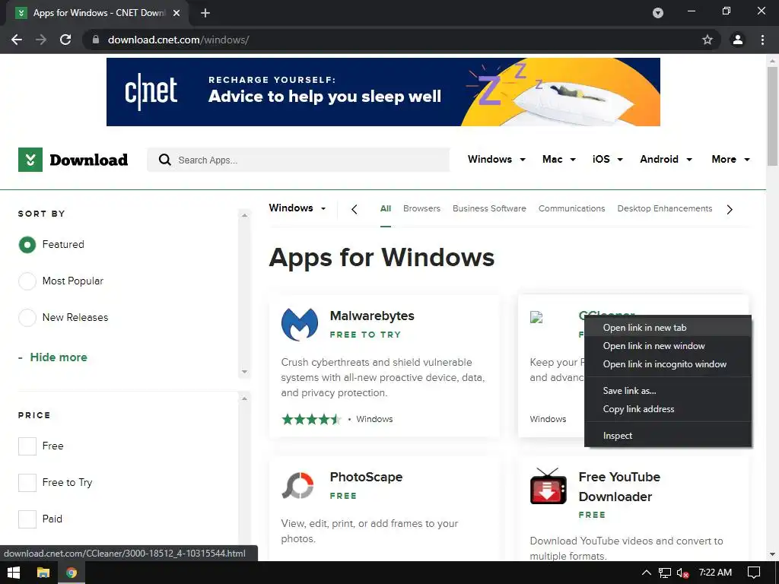Click the broken CCleaner image icon
Screen dimensions: 779x584
click(x=536, y=317)
